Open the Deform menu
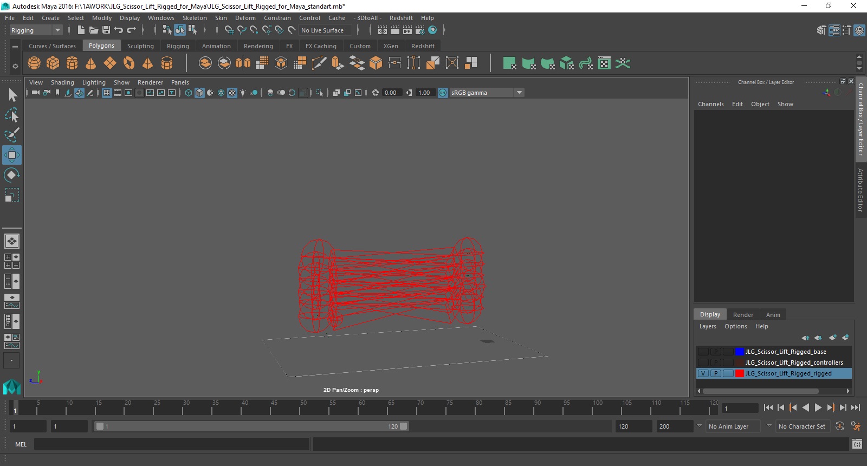 pyautogui.click(x=245, y=18)
